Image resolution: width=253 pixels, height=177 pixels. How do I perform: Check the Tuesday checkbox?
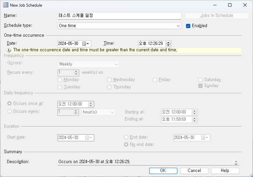click(x=60, y=87)
